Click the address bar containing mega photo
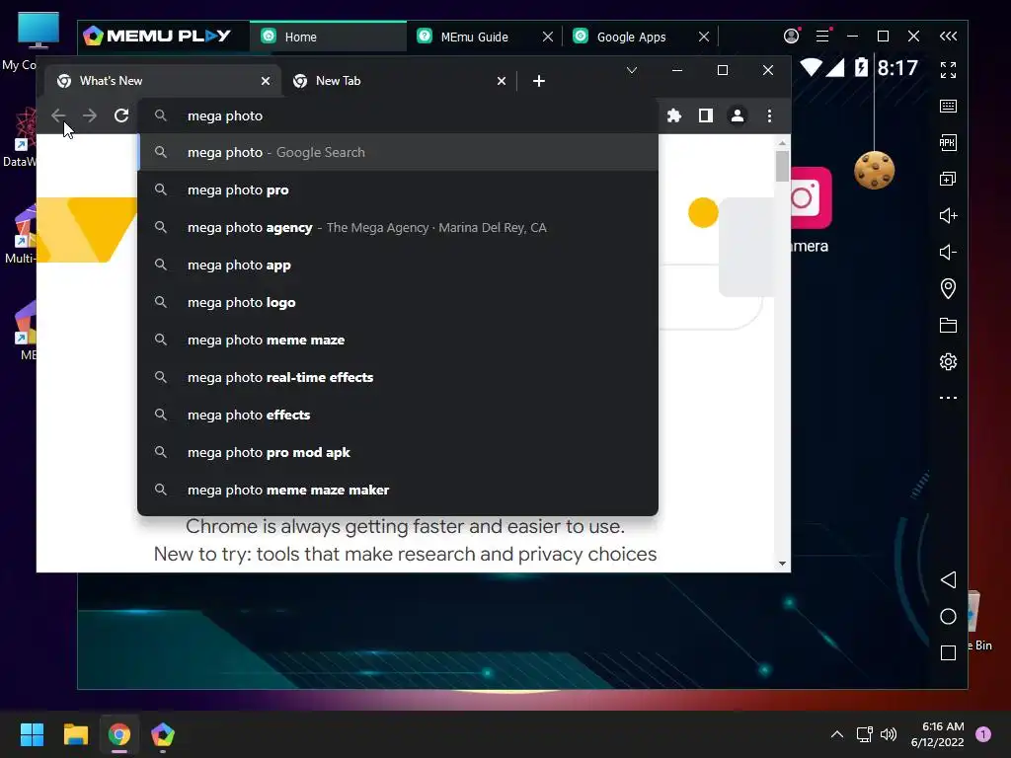 pyautogui.click(x=398, y=116)
